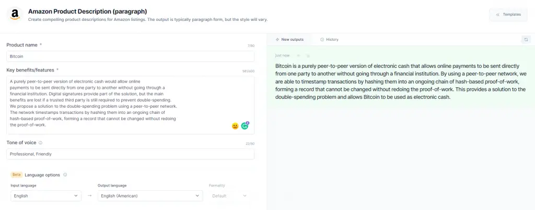This screenshot has height=210, width=535.
Task: Open the Grammarly suggestions badge
Action: [x=245, y=126]
